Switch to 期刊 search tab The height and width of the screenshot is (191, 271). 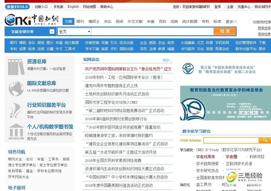[80, 21]
